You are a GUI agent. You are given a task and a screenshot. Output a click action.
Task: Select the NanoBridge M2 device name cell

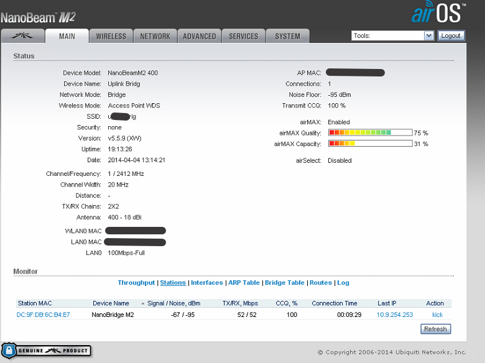click(113, 315)
